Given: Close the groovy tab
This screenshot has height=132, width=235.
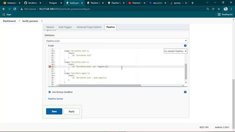Looking at the screenshot, I should (x=186, y=3).
